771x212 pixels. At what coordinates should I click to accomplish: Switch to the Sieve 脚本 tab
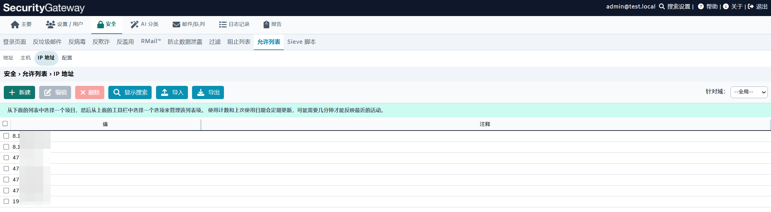click(x=301, y=42)
